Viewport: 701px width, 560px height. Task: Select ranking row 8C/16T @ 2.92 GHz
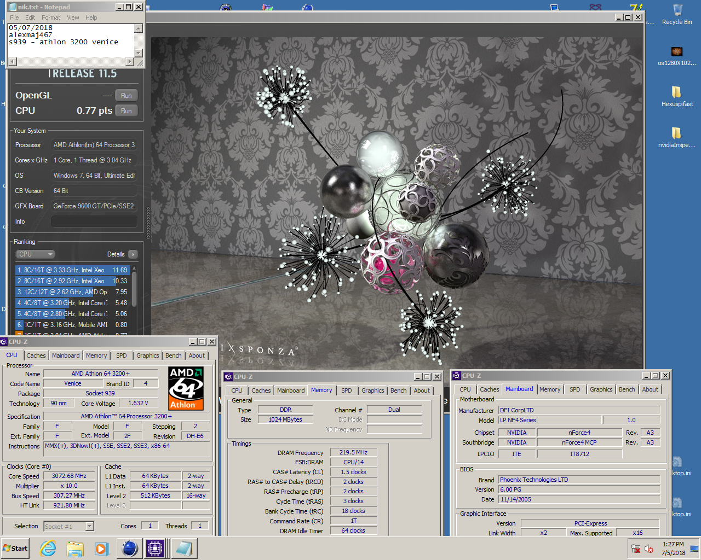click(72, 281)
